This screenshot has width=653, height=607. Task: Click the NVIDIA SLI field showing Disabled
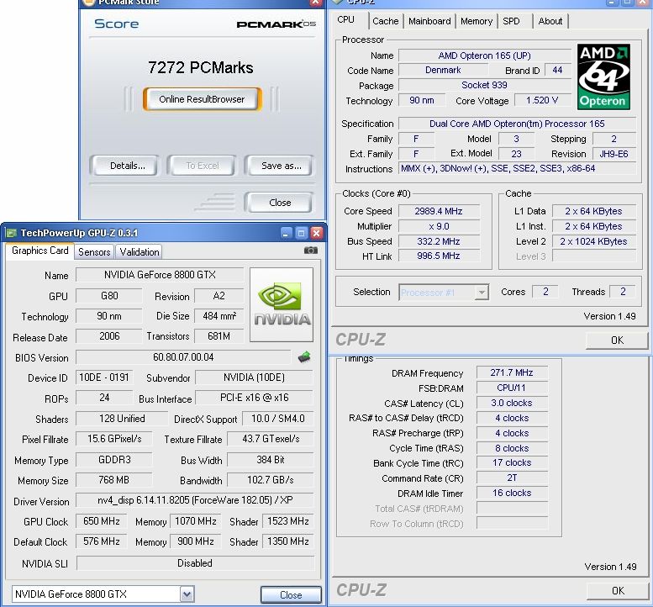point(195,562)
